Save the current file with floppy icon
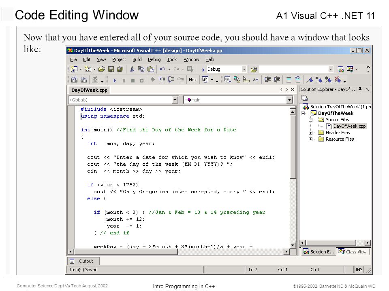This screenshot has width=389, height=291. point(111,69)
